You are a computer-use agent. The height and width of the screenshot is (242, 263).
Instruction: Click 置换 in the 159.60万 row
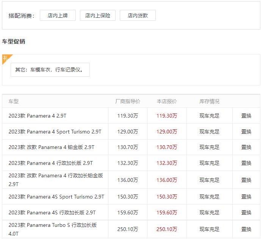pos(246,213)
